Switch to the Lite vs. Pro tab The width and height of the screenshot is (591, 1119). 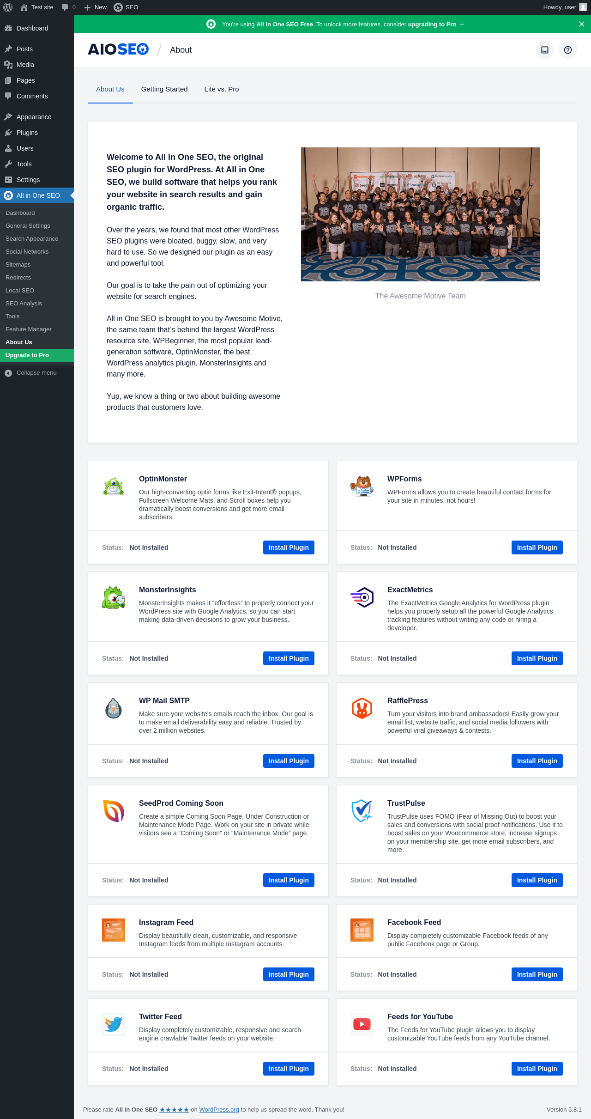pyautogui.click(x=222, y=89)
